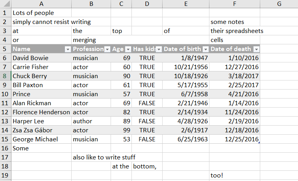Select Zsa Zsa Gábor's age cell 99
Viewport: 298px width, 181px height.
coord(121,130)
